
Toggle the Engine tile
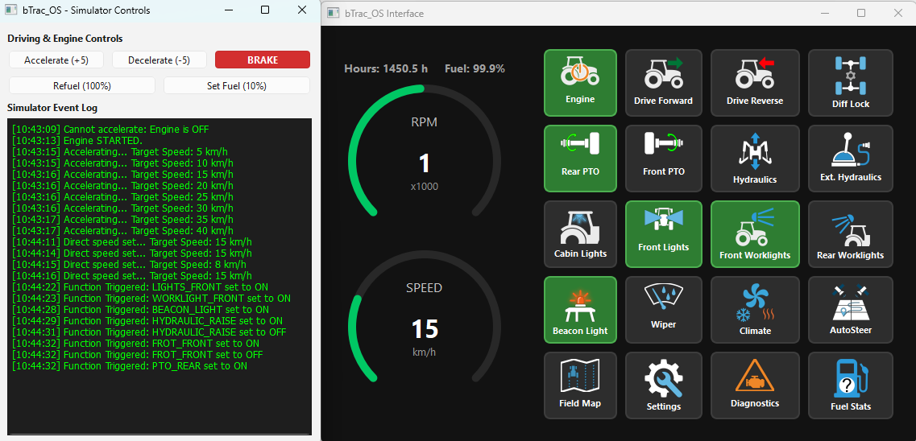pos(580,83)
